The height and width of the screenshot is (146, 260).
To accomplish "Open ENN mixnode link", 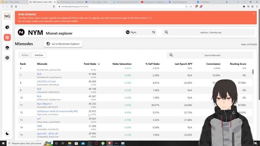I will point(39,126).
